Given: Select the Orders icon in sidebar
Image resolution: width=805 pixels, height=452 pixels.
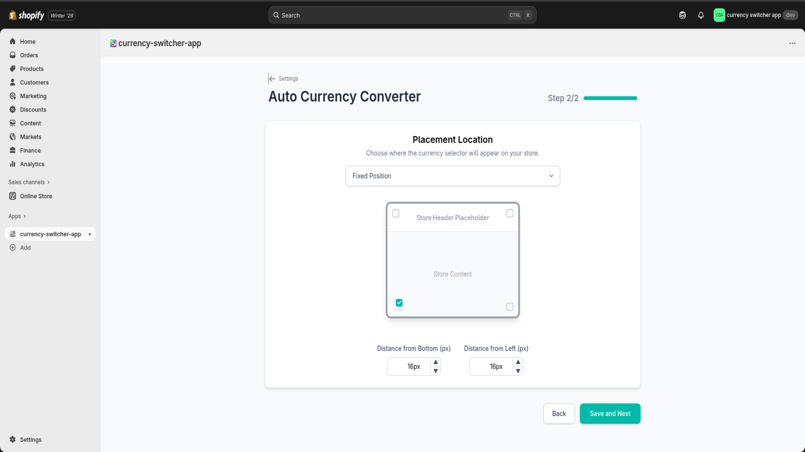Looking at the screenshot, I should pos(29,55).
